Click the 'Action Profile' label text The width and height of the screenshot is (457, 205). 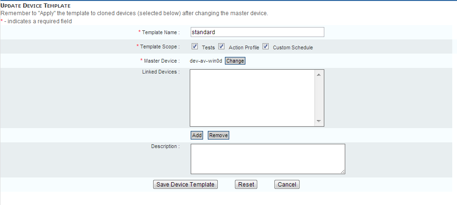243,47
